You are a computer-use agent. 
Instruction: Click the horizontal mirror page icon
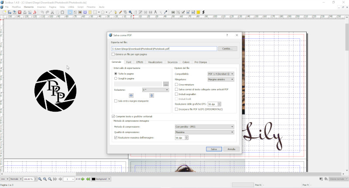tap(131, 95)
